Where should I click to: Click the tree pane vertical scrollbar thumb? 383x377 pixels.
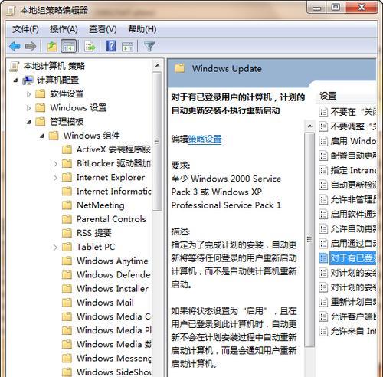(157, 141)
